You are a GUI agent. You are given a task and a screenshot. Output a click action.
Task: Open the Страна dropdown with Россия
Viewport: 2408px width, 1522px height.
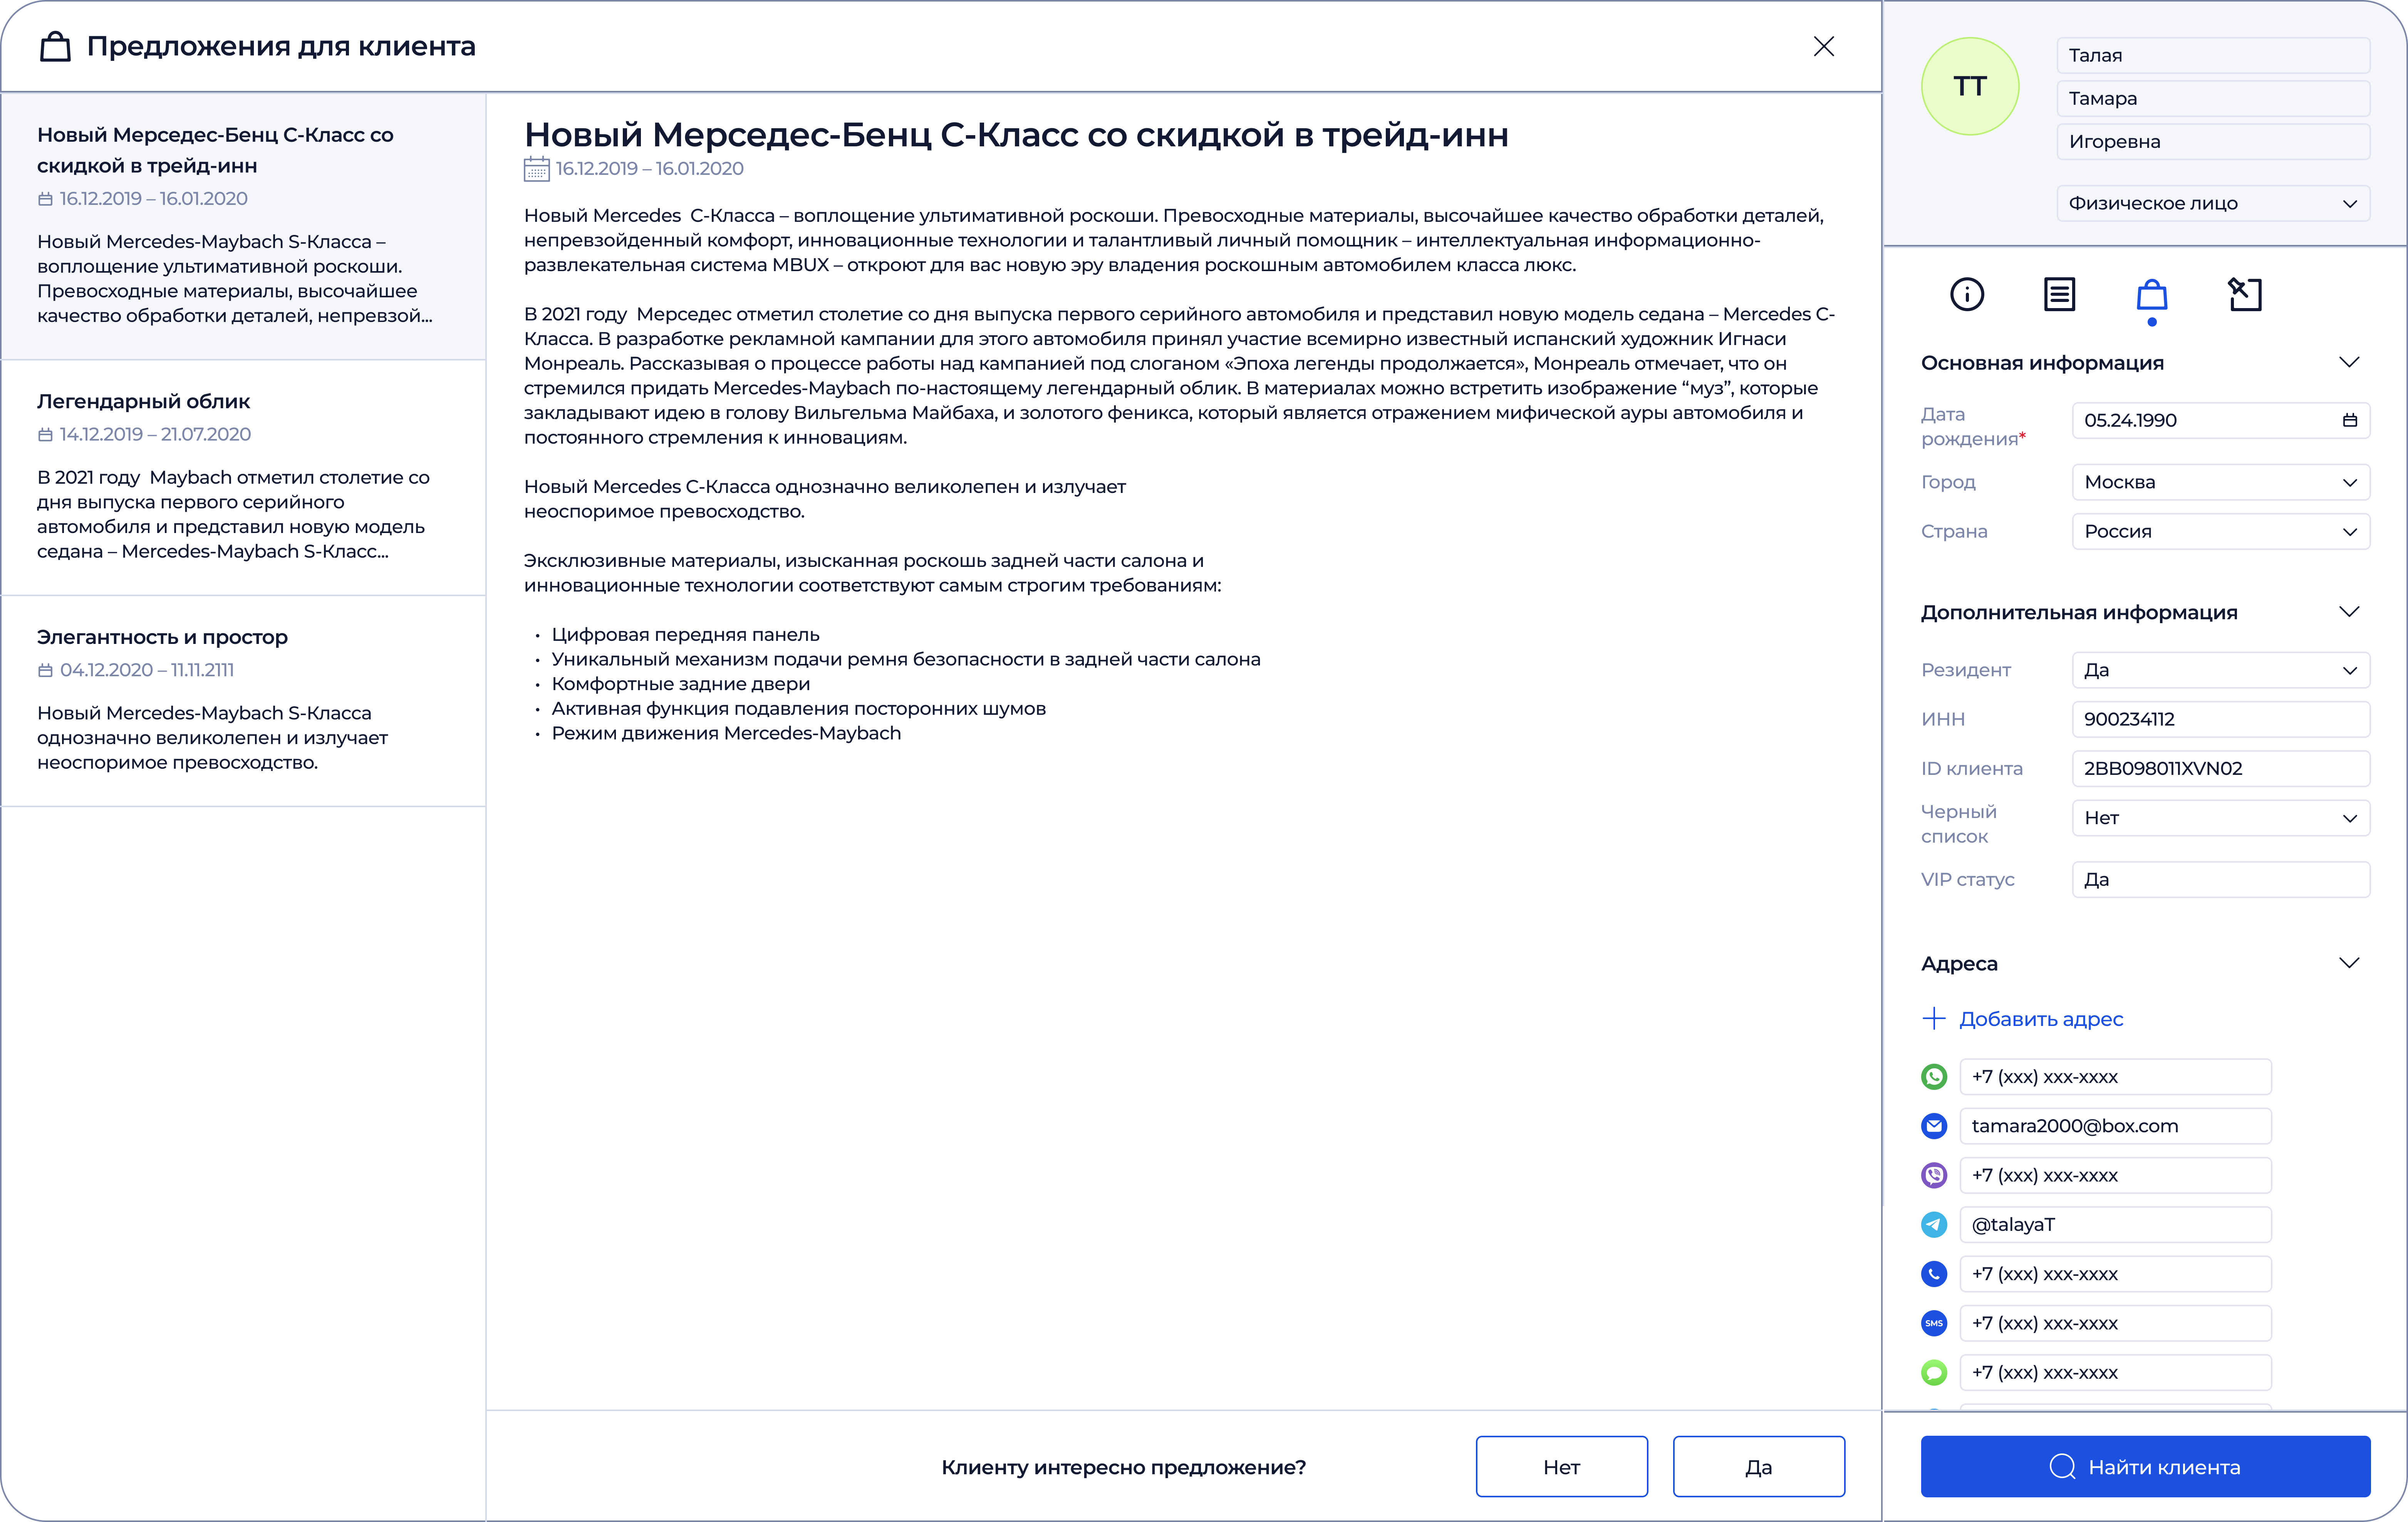[2220, 531]
